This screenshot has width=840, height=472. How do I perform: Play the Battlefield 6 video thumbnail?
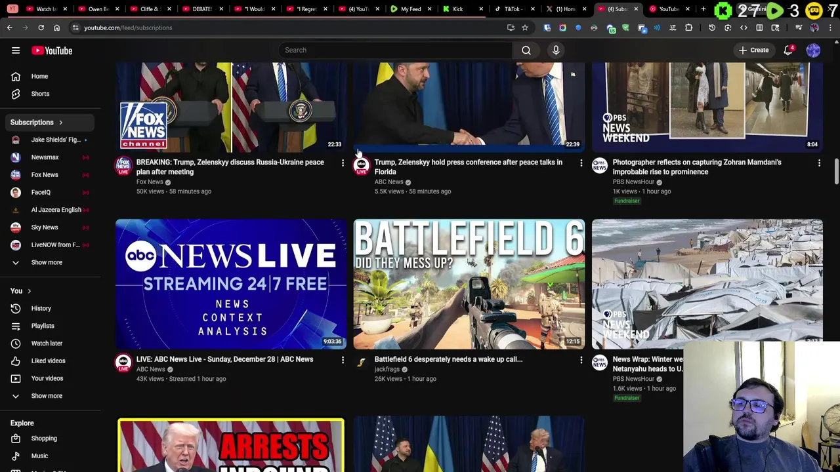469,284
